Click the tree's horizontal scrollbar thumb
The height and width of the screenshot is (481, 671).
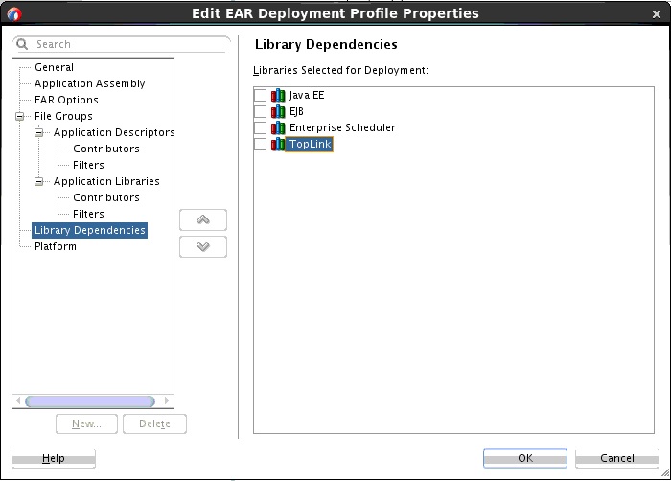tap(90, 401)
